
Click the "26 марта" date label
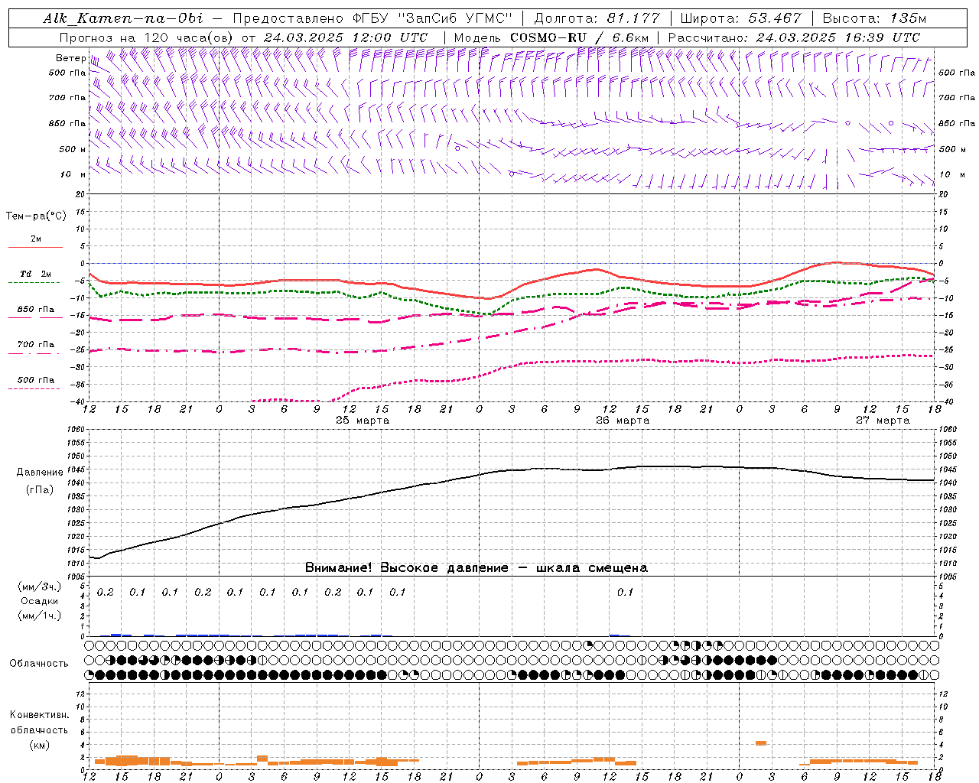click(x=623, y=421)
